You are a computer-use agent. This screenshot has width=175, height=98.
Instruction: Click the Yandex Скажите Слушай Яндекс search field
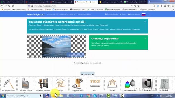tap(23, 96)
